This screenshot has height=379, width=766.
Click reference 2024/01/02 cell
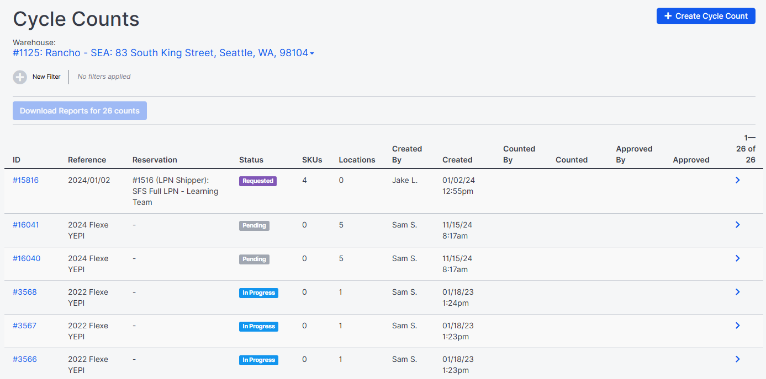tap(89, 180)
